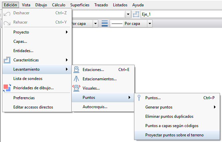This screenshot has height=142, width=222.
Task: Click the Visuales icon in submenu
Action: tap(76, 88)
